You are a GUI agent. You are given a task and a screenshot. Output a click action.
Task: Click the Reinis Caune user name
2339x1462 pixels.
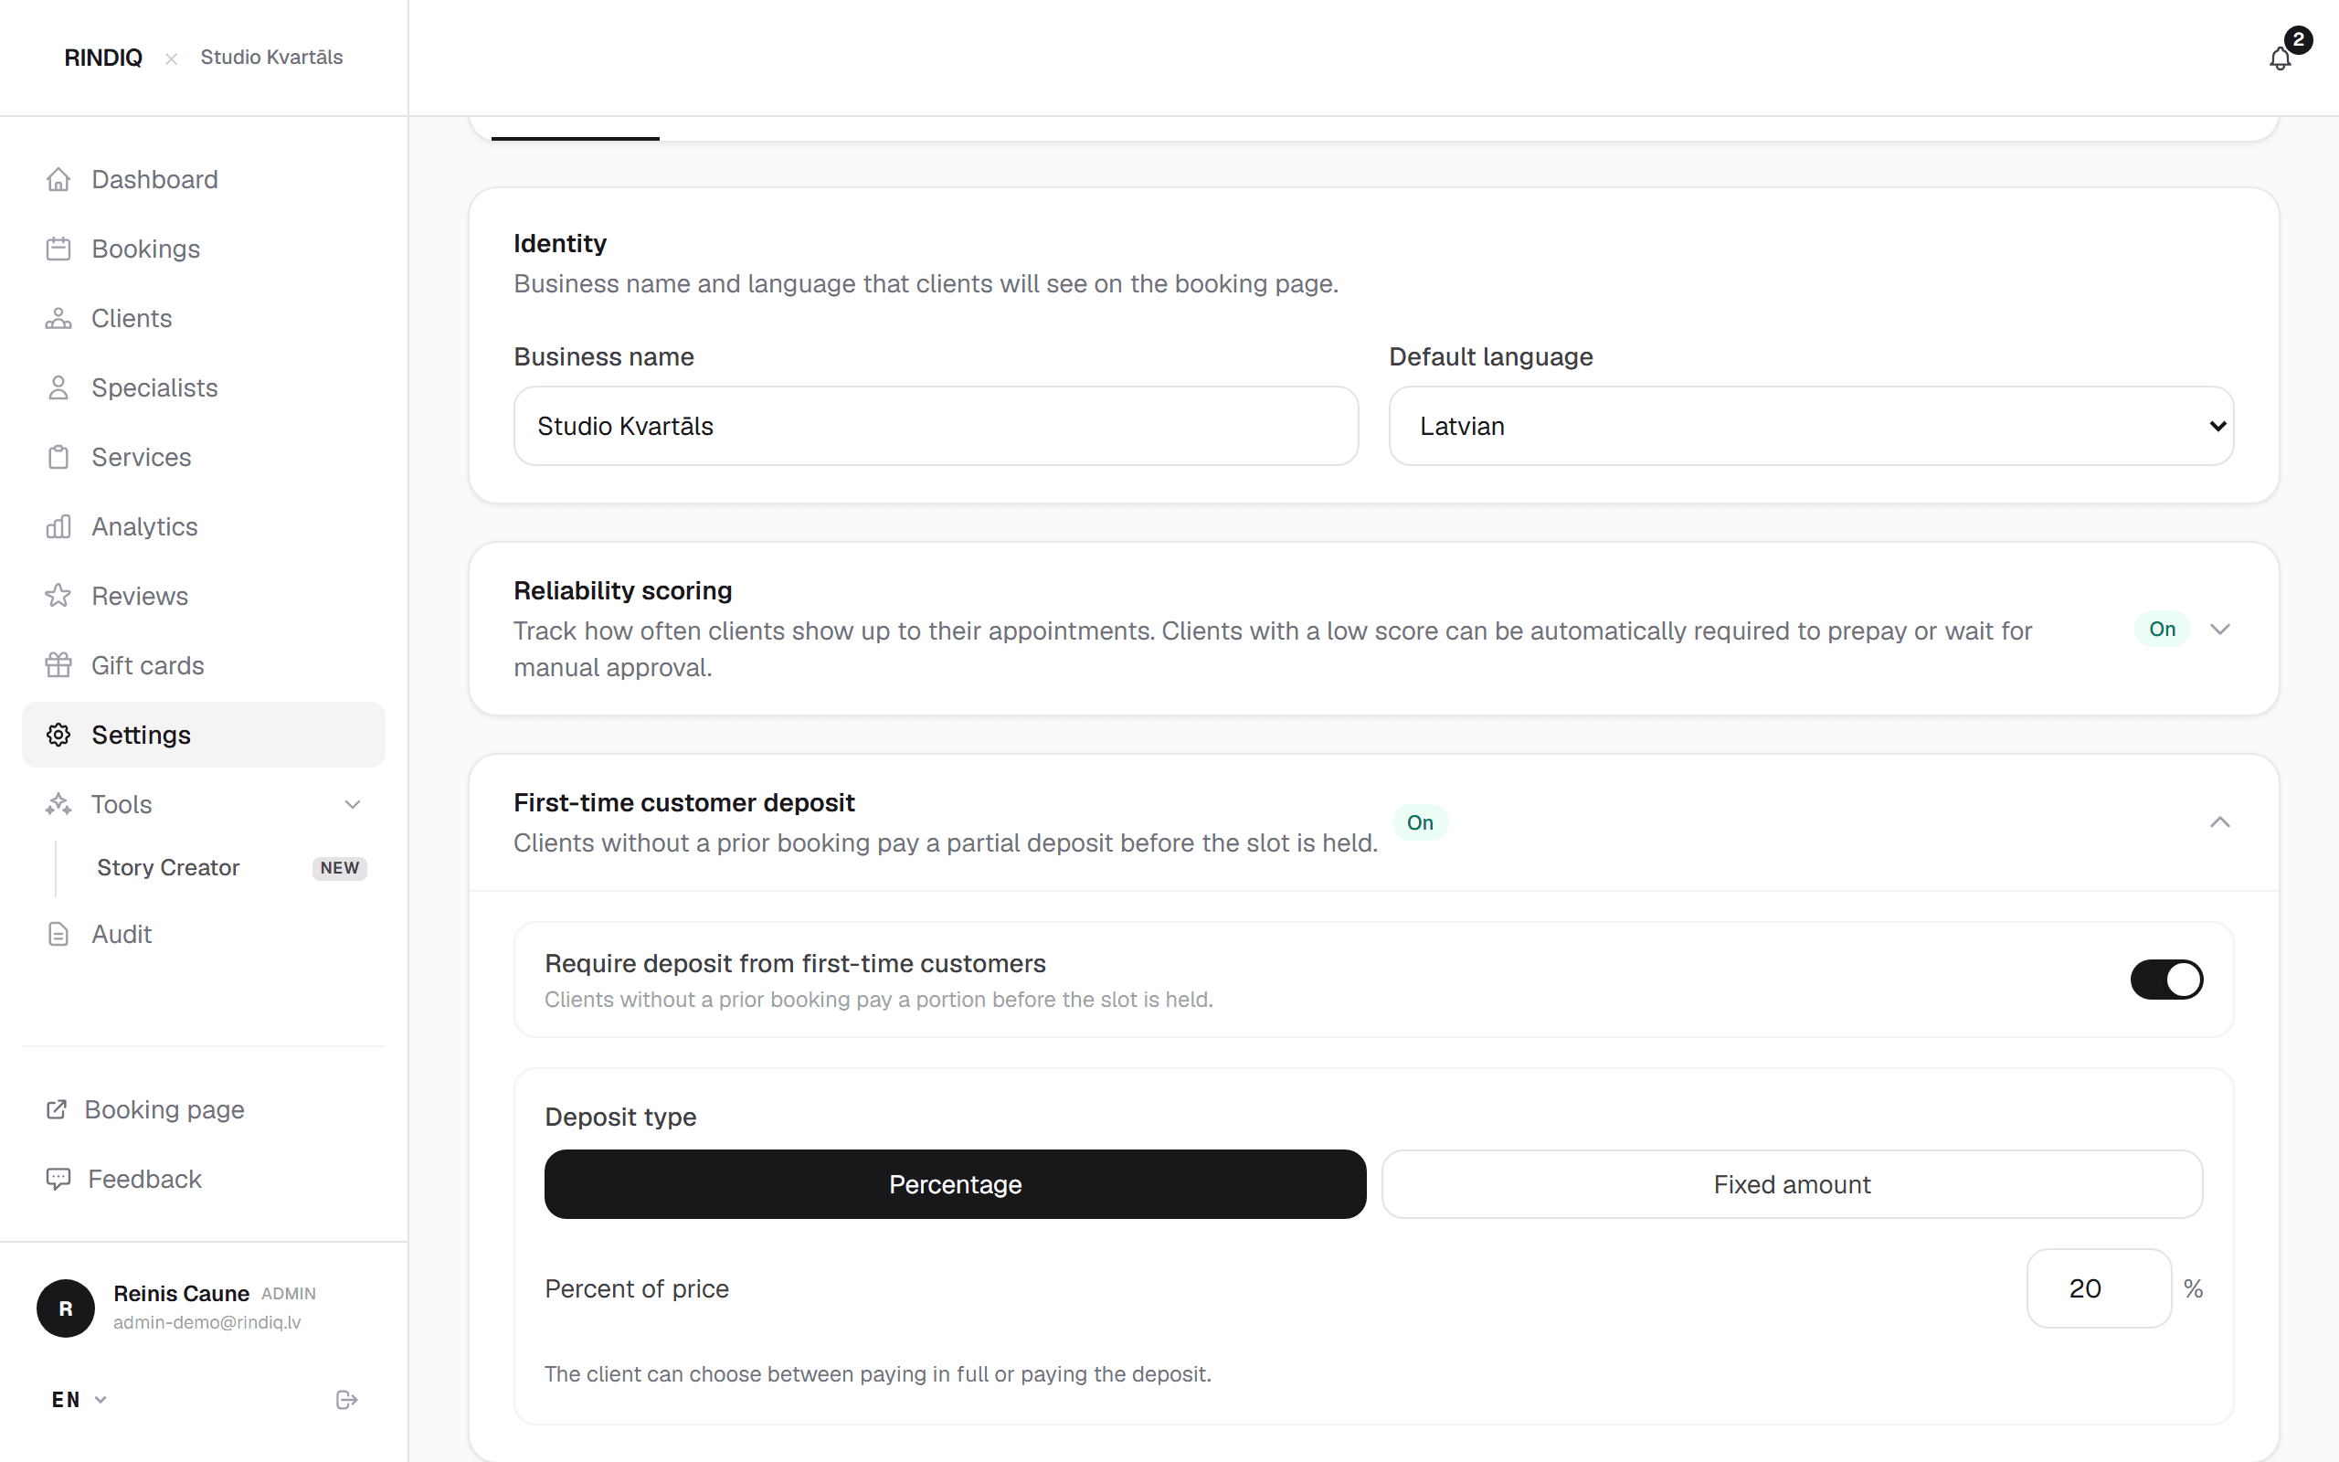point(182,1294)
